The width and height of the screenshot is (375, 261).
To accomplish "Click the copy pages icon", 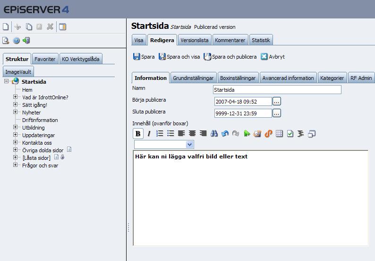I will tap(29, 26).
